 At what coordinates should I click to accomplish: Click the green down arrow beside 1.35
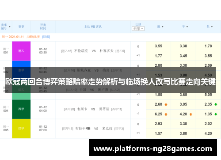coord(216,114)
